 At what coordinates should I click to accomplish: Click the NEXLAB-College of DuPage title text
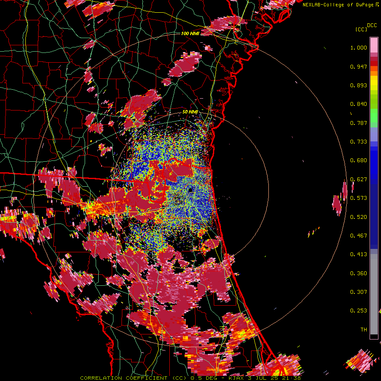point(339,5)
